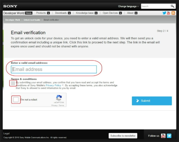Tick the Terms & conditions checkbox
Image resolution: width=179 pixels, height=142 pixels.
tap(13, 83)
